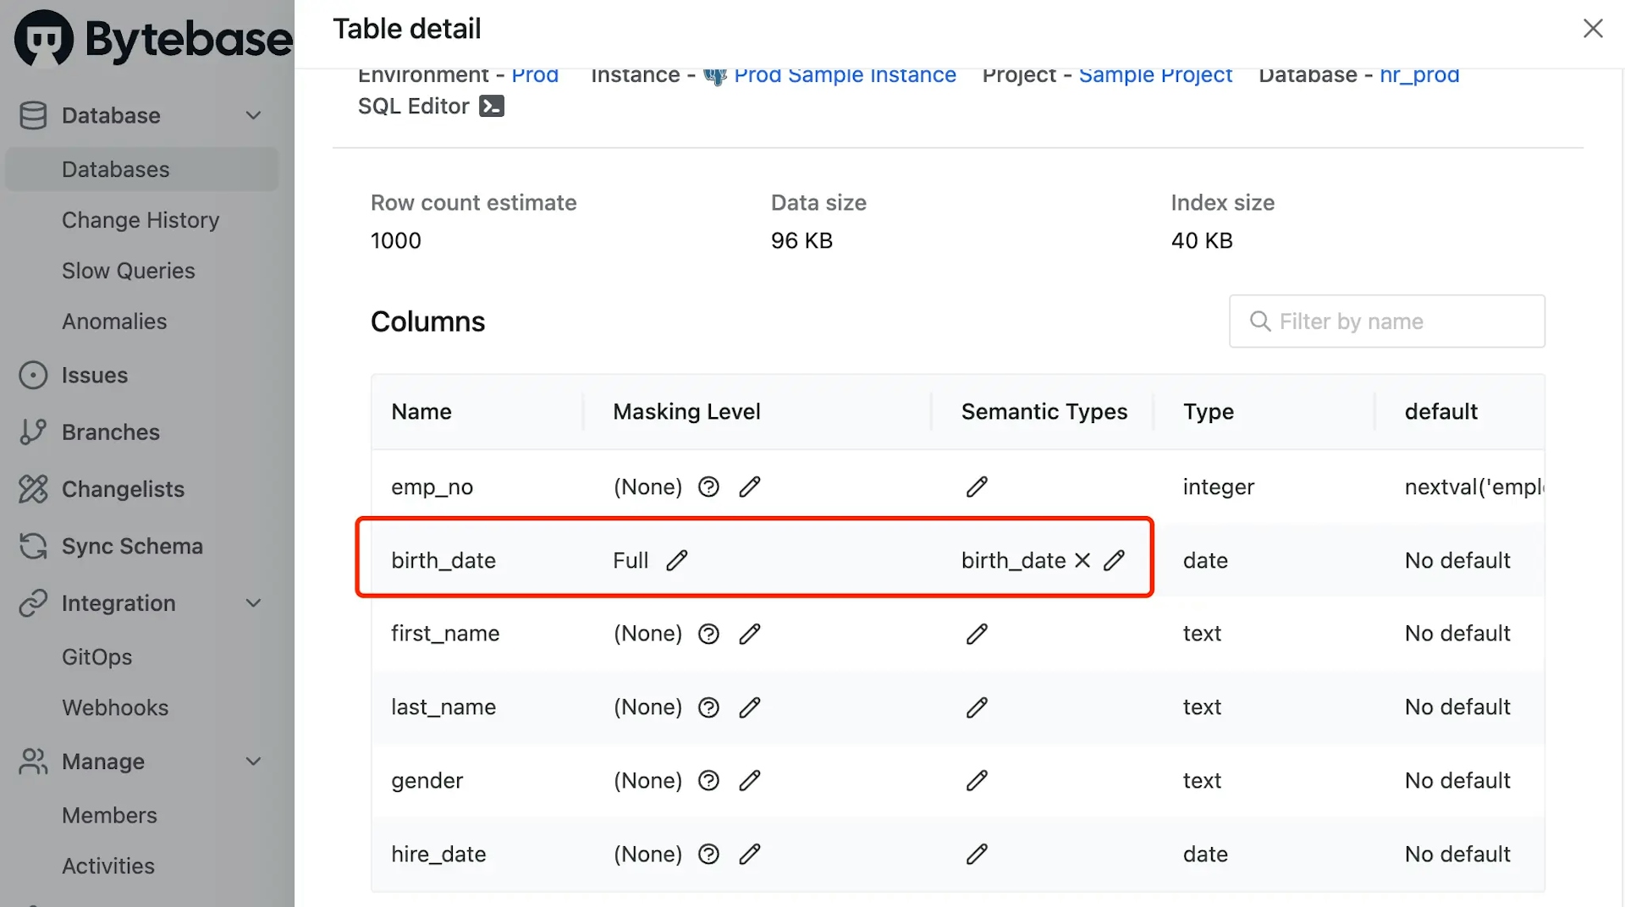Show masking help for hire_date row
The width and height of the screenshot is (1625, 907).
[x=708, y=854]
